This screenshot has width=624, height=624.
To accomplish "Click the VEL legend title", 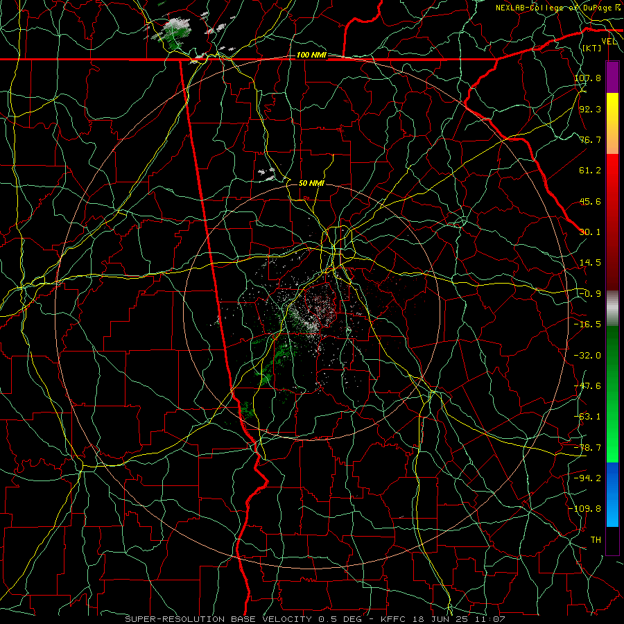I will 609,42.
